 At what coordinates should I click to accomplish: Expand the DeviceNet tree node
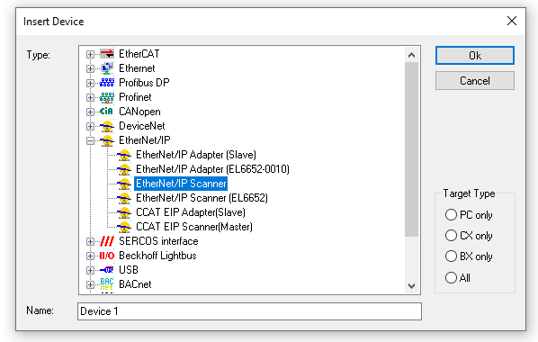90,126
